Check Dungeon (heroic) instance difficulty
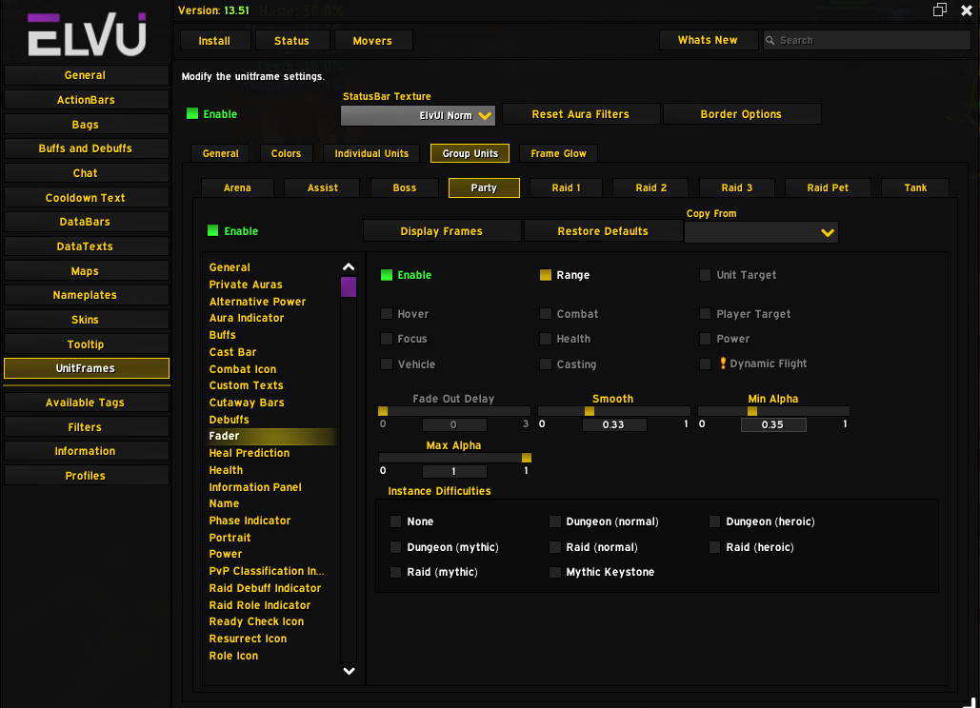The image size is (980, 708). click(x=714, y=521)
